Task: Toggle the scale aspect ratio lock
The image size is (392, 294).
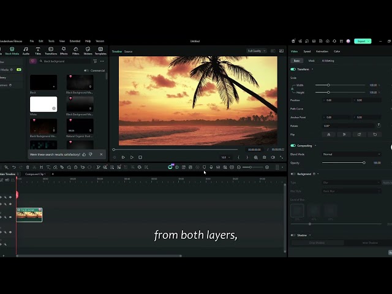Action: coord(292,89)
